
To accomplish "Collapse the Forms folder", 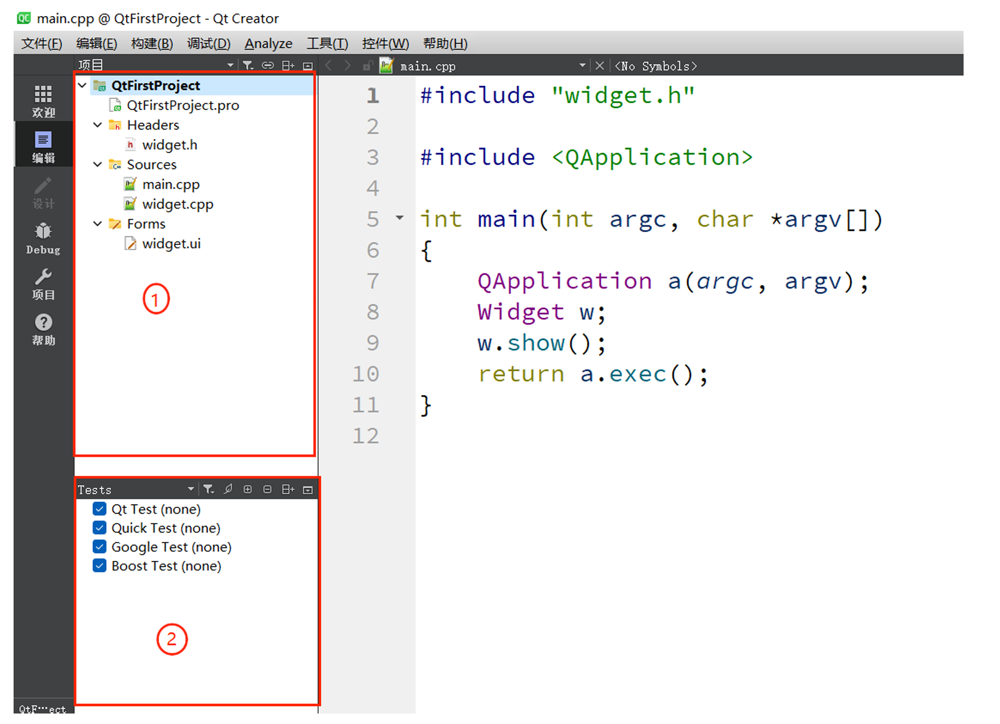I will click(x=98, y=223).
